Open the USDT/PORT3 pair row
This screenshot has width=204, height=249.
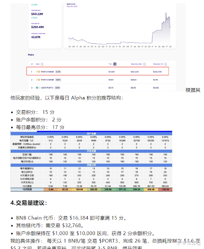click(102, 88)
